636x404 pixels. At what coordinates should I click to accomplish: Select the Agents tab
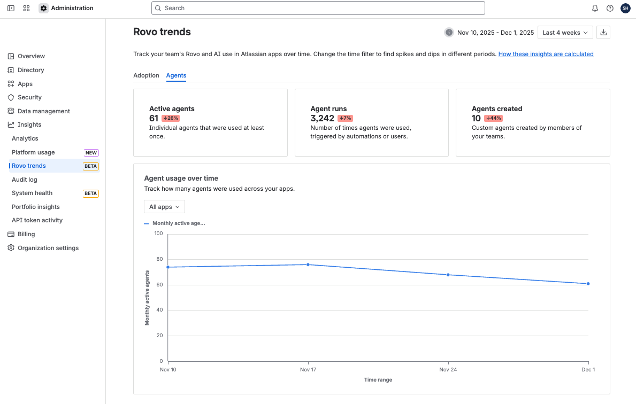[176, 75]
